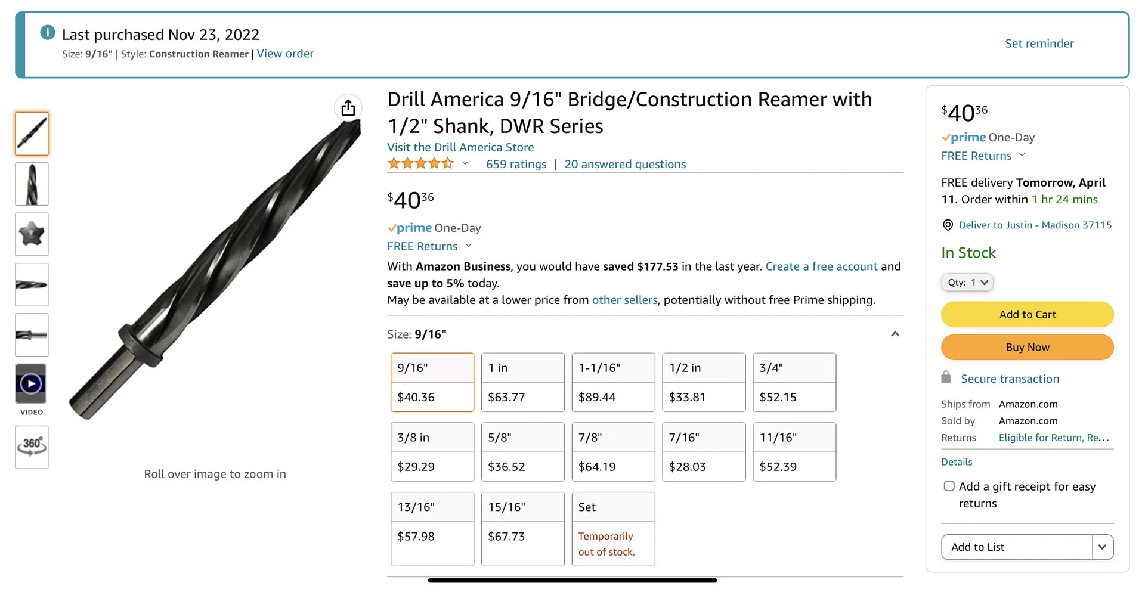This screenshot has height=589, width=1145.
Task: Click the share icon above product image
Action: (348, 108)
